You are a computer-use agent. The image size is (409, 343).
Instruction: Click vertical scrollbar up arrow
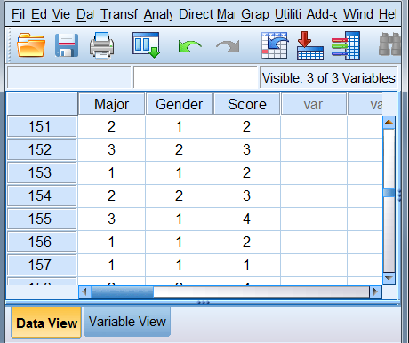pos(389,122)
